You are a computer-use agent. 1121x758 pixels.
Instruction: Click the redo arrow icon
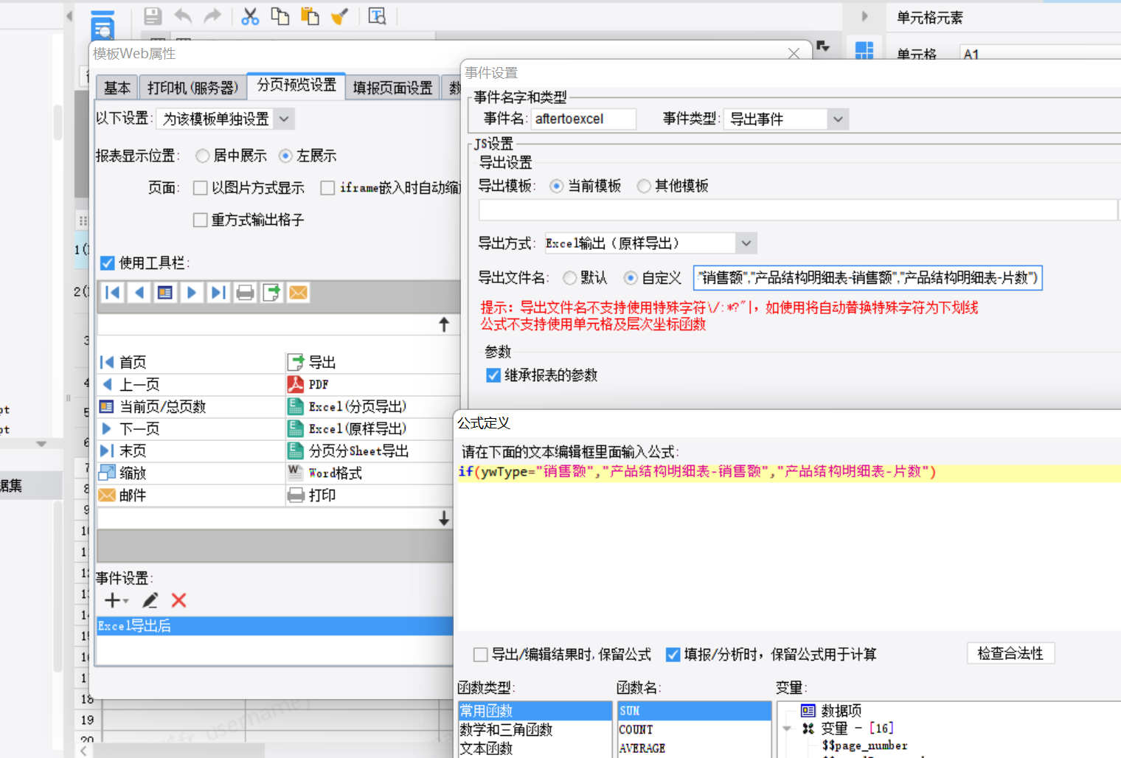(x=212, y=16)
